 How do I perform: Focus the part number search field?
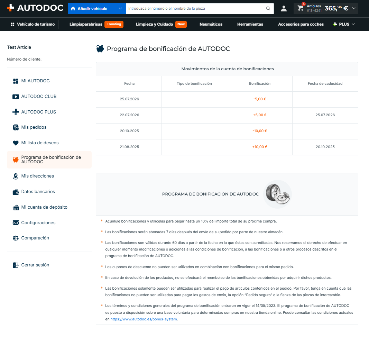coord(196,9)
